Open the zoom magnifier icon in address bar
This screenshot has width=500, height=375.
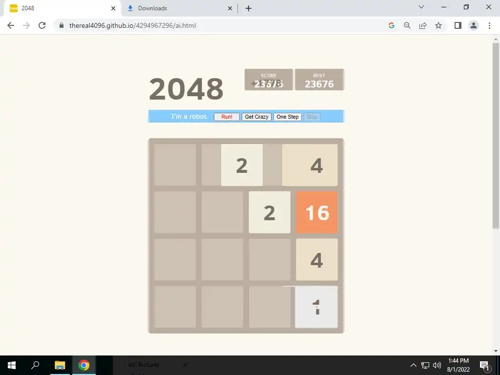407,25
